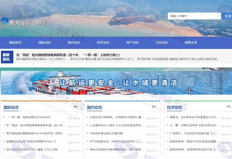Screen dimensions: 232x159
Task: Click the bullet icon beside “一带一路”税收征管合作论坛举办
Action: point(4,117)
